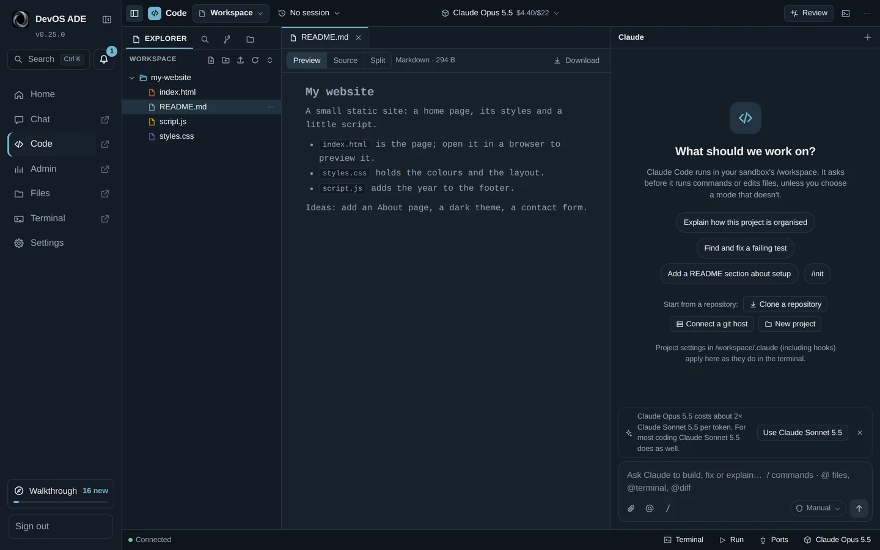The image size is (880, 550).
Task: Open README.md row more options
Action: coord(270,107)
